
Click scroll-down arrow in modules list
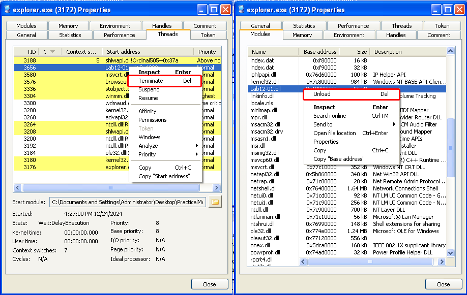coord(451,253)
